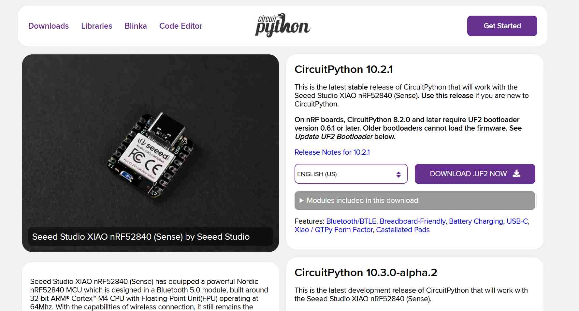Viewport: 579px width, 311px height.
Task: Open Release Notes for 10.2.1
Action: tap(332, 152)
